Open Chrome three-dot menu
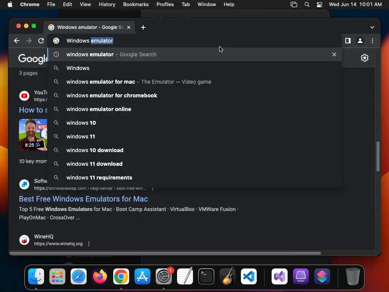This screenshot has width=389, height=292. tap(372, 41)
